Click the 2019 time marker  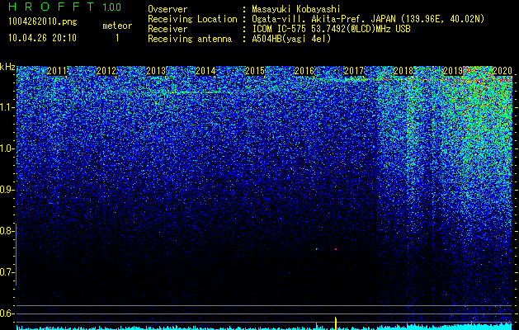click(x=453, y=71)
